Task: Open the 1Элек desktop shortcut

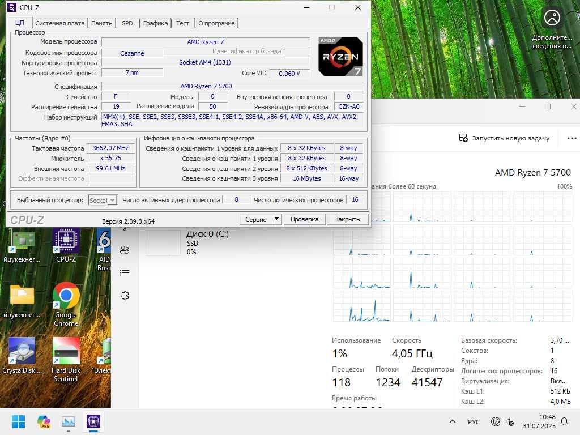Action: pyautogui.click(x=101, y=356)
